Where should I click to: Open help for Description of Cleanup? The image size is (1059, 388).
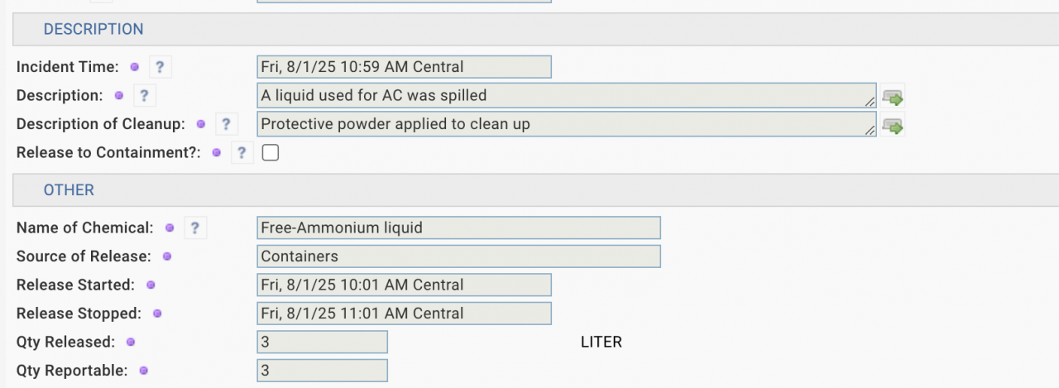coord(226,124)
